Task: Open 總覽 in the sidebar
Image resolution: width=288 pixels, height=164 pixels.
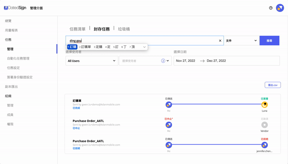Action: [8, 21]
